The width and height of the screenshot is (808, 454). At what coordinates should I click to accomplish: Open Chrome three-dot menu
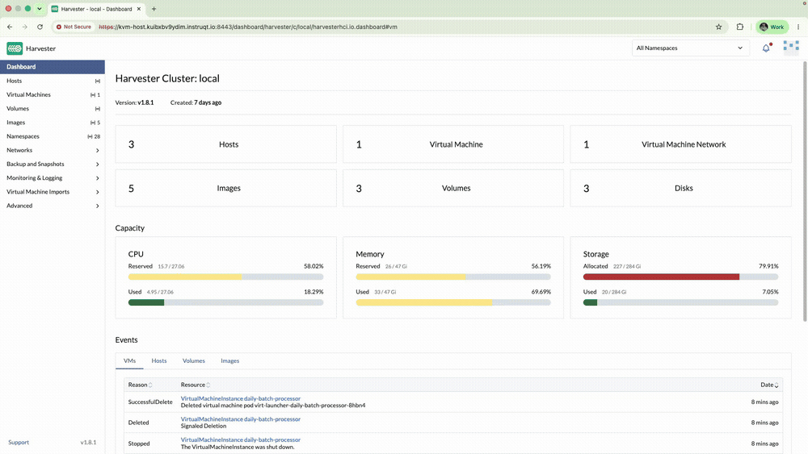[x=798, y=27]
